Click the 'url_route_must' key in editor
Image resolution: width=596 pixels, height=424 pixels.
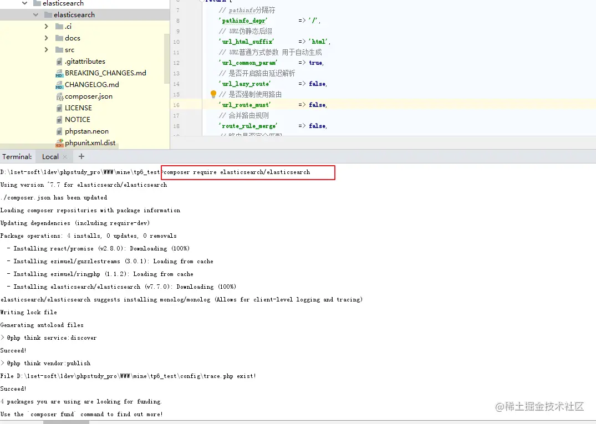pos(245,105)
